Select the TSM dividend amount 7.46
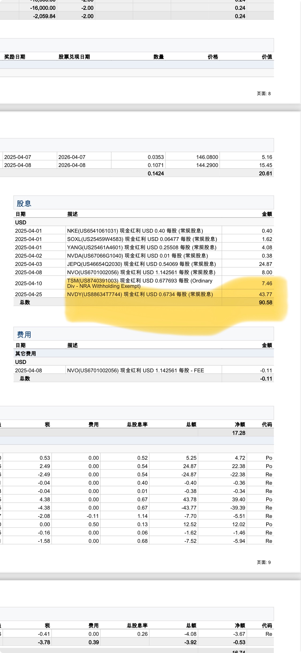 [x=267, y=283]
